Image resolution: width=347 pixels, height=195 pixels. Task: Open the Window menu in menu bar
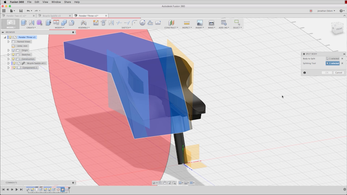(56, 2)
